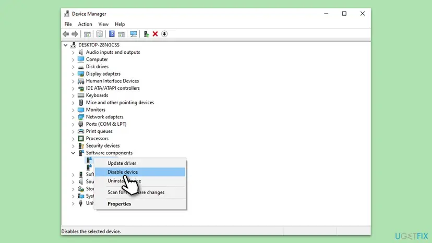Expand the Network adapters arrow
This screenshot has width=432, height=243.
[73, 117]
